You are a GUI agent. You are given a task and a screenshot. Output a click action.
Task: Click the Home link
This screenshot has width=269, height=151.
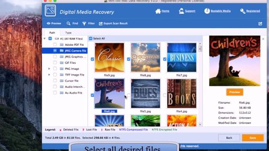[165, 11]
